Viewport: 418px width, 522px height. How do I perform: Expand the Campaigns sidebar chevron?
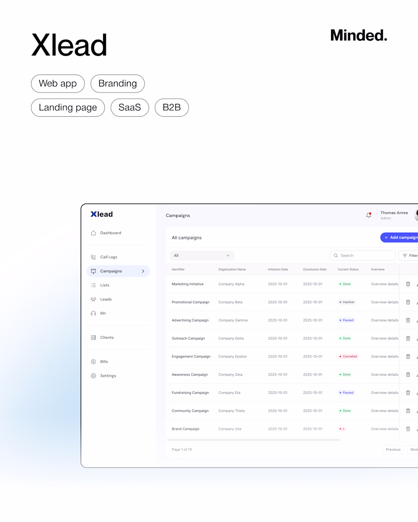143,271
